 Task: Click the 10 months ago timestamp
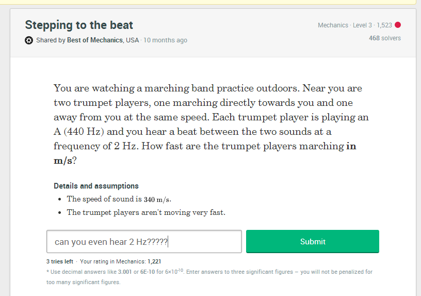click(x=165, y=40)
